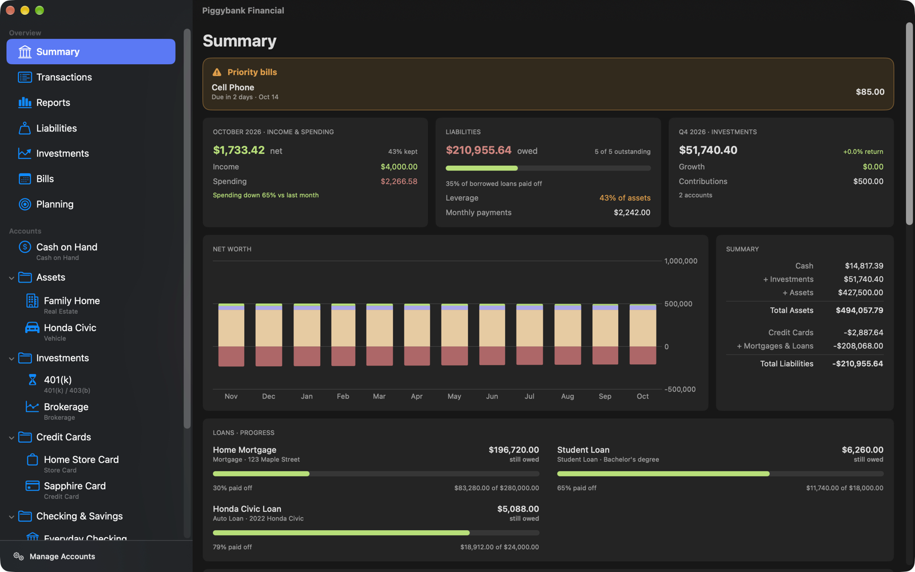
Task: Click the $210,955.64 owed amount
Action: tap(478, 150)
